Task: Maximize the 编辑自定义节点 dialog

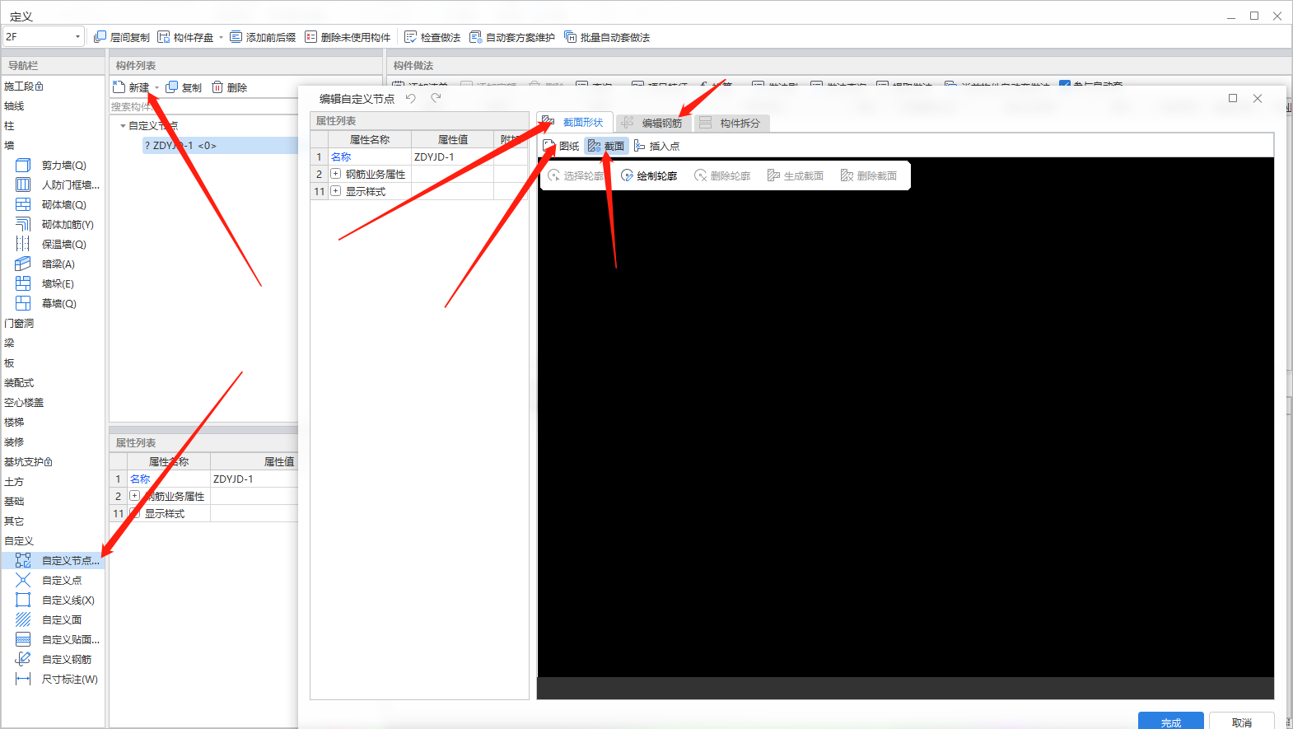Action: (1233, 98)
